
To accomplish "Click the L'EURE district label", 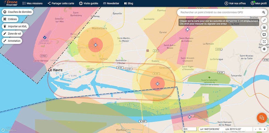I will [73, 76].
